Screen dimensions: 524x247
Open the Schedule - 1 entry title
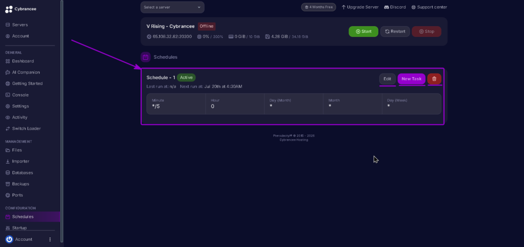point(161,77)
